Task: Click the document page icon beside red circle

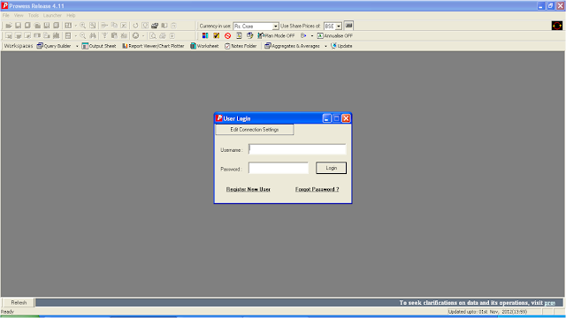Action: pos(239,35)
